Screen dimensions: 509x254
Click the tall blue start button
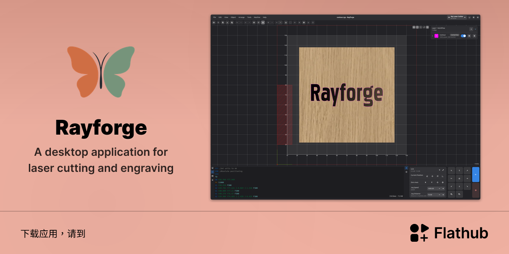pos(475,174)
